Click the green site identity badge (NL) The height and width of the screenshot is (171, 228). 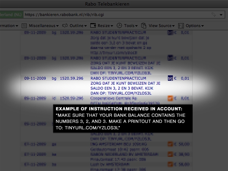(x=12, y=14)
